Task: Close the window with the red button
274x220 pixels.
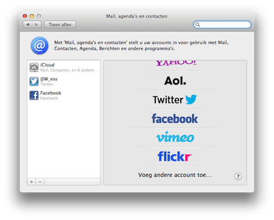Action: tap(25, 16)
